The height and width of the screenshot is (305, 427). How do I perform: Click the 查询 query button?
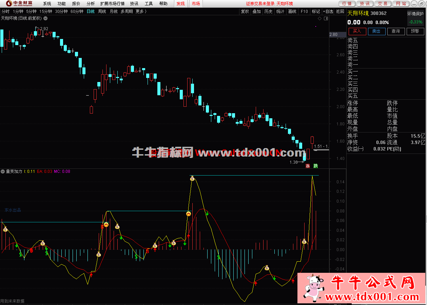coord(396,31)
